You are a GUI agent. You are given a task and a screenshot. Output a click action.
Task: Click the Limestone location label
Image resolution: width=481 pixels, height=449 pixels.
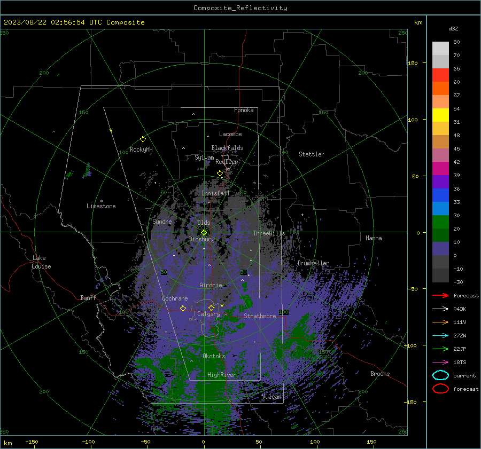(x=101, y=206)
